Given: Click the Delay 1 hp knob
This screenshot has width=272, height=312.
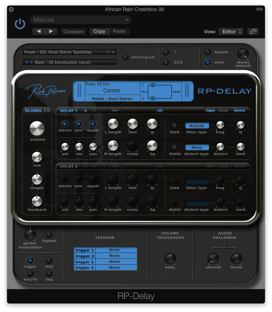Looking at the screenshot, I should (152, 145).
